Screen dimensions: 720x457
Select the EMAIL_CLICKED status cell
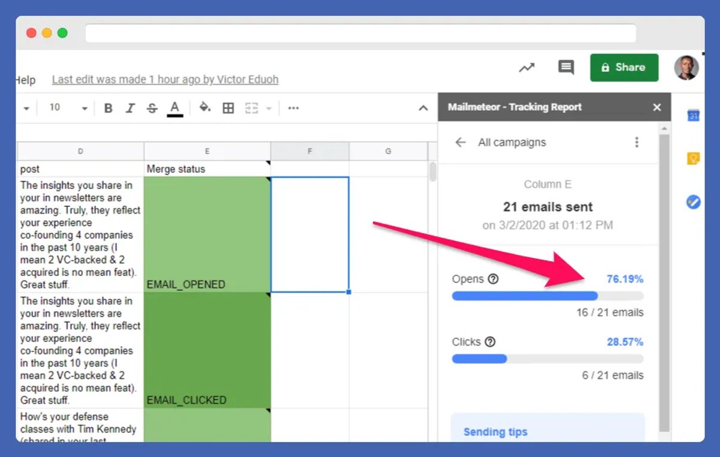click(x=208, y=350)
